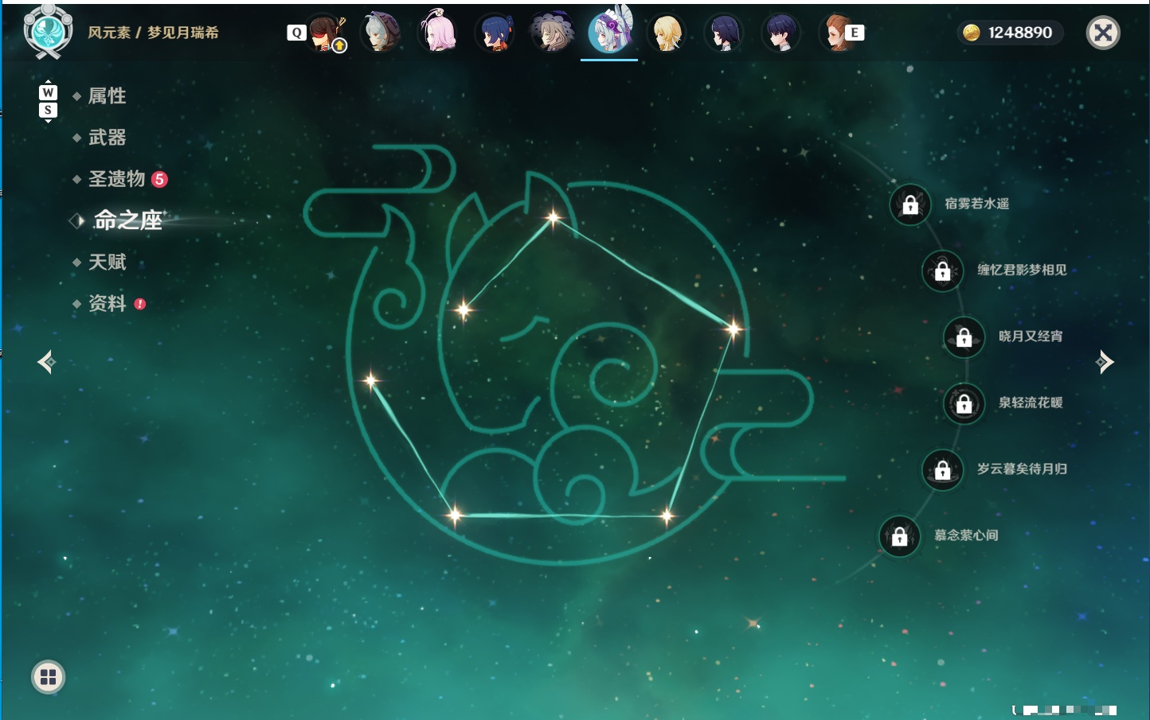Open the 天赋 talents tab
This screenshot has height=720, width=1150.
point(107,262)
